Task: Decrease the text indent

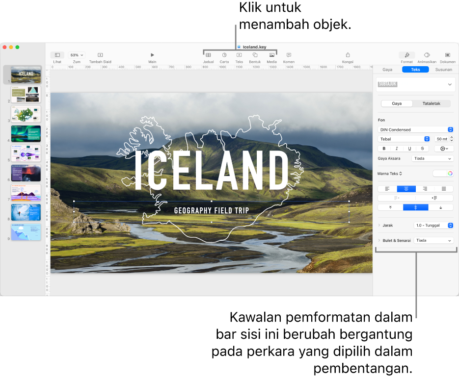Action: point(397,198)
